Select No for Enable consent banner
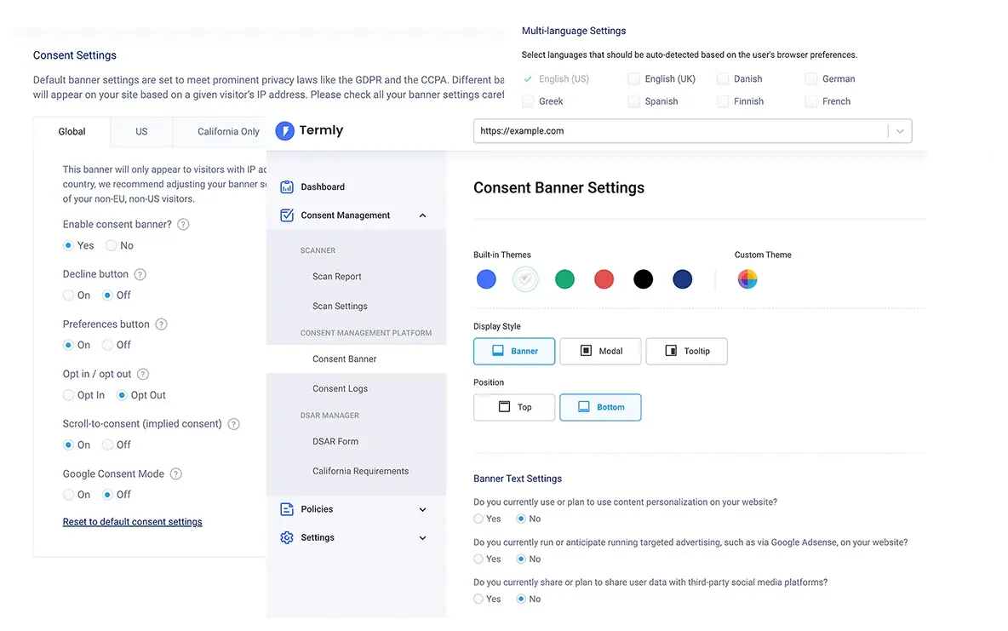This screenshot has width=1008, height=631. [x=112, y=246]
